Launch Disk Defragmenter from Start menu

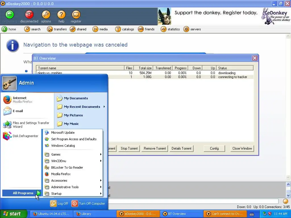click(20, 136)
